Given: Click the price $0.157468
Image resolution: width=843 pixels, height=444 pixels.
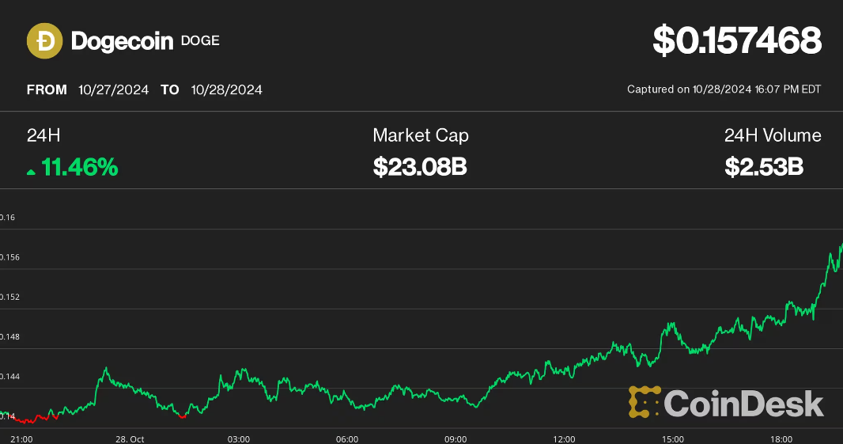Looking at the screenshot, I should coord(737,40).
